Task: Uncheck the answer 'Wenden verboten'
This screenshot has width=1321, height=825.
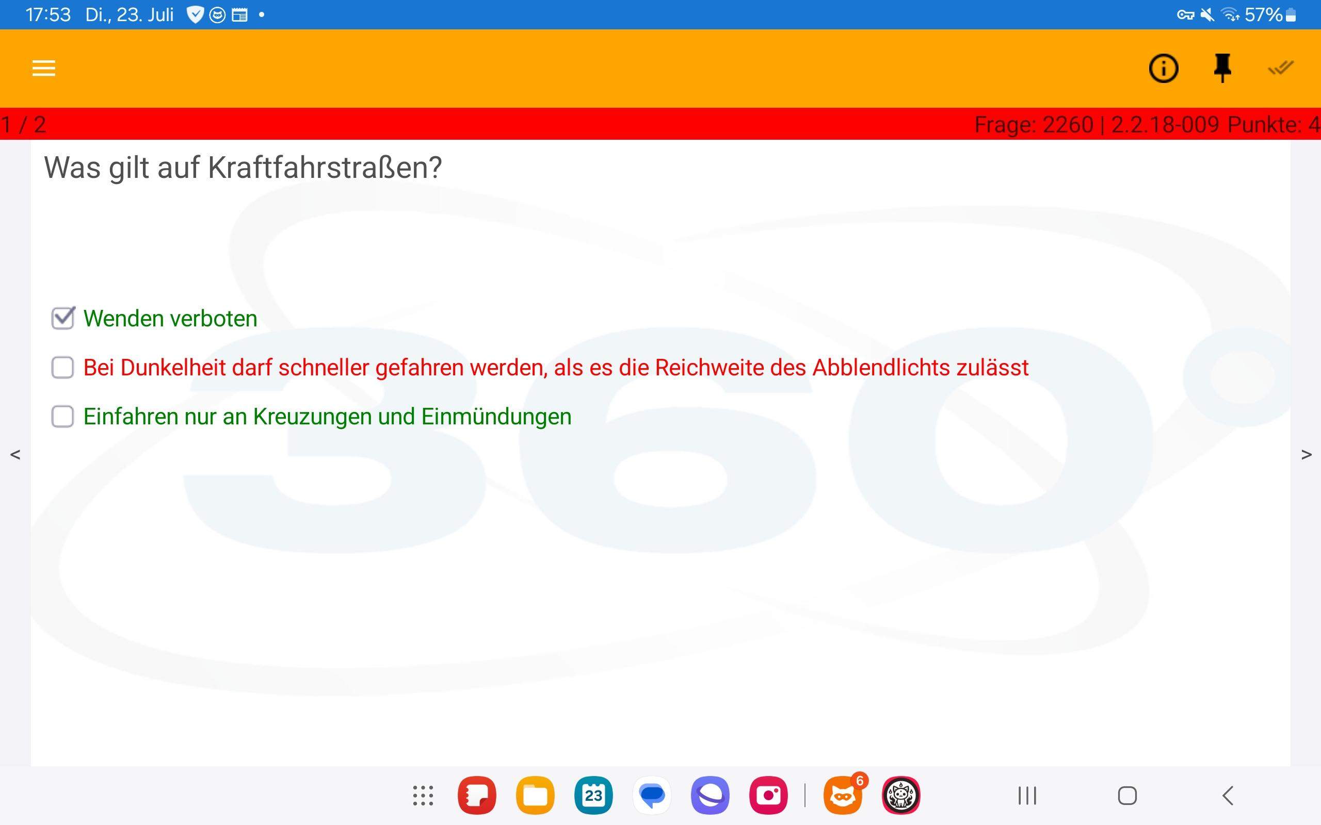Action: (x=63, y=318)
